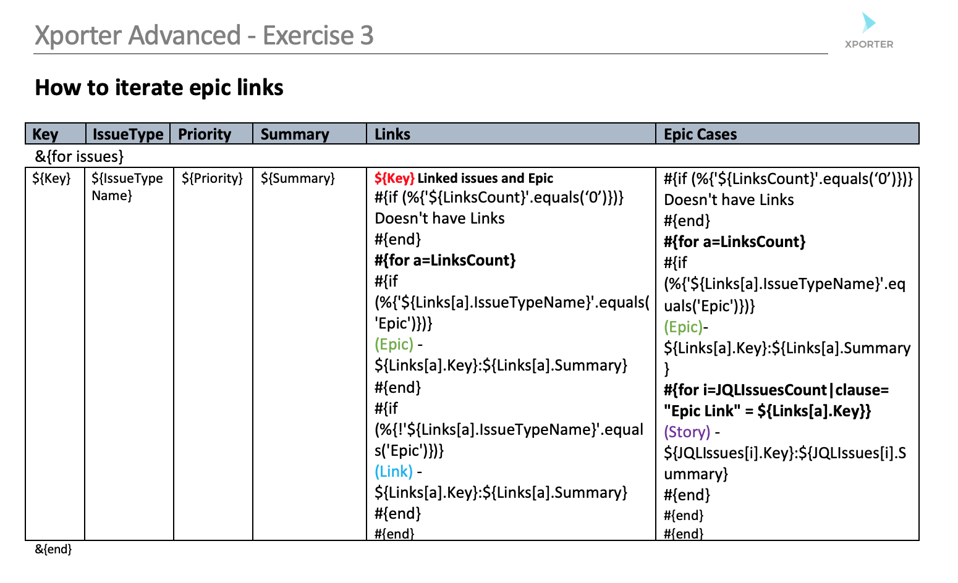
Task: Click the '&{end}' text below the table
Action: coord(53,549)
